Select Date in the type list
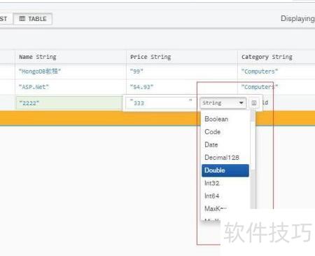315x256 pixels. click(225, 144)
